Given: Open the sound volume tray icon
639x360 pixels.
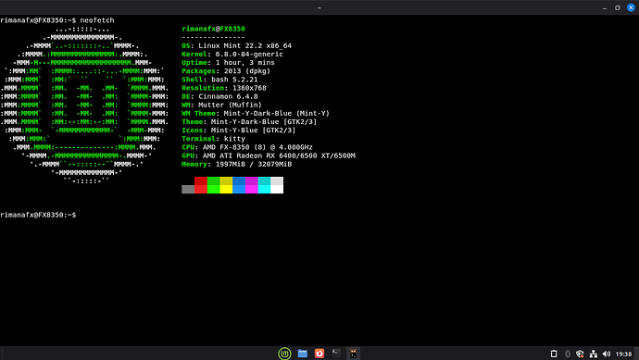Looking at the screenshot, I should pos(607,354).
